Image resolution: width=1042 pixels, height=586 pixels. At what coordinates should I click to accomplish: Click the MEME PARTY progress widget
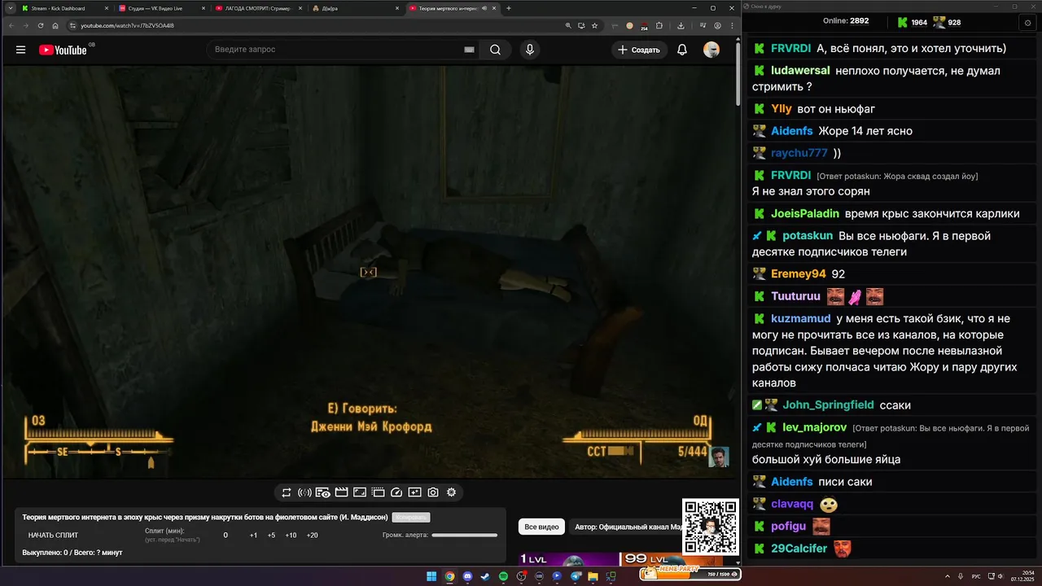click(690, 574)
